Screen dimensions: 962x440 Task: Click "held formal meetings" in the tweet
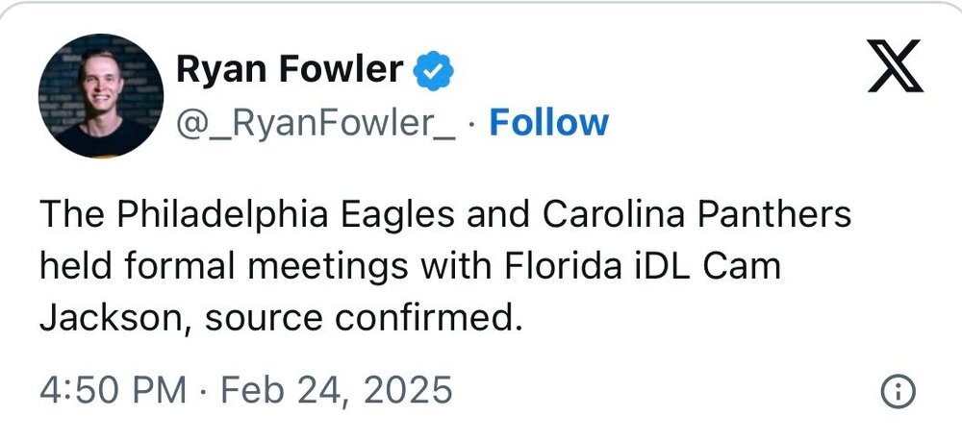click(x=189, y=266)
